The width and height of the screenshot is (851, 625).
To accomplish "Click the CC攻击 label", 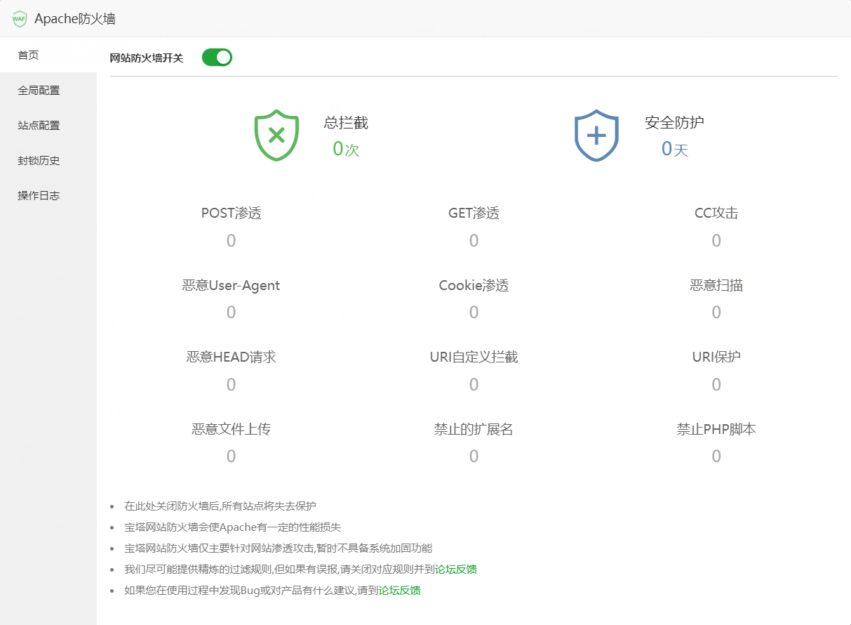I will (x=716, y=213).
